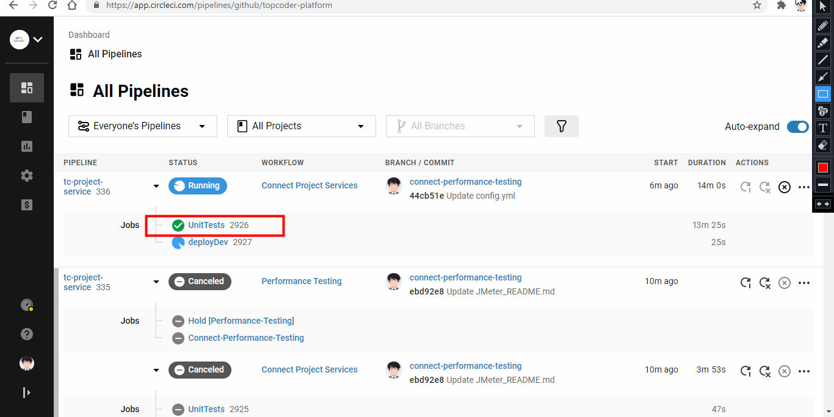Rerun Performance Testing from failed
834x417 pixels.
pos(765,283)
